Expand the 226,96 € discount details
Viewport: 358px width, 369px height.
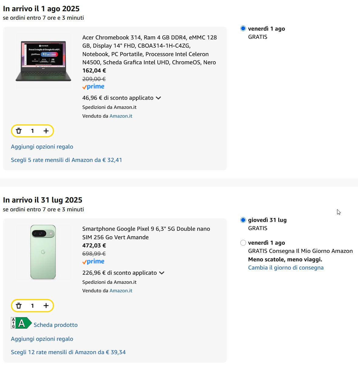[x=162, y=273]
